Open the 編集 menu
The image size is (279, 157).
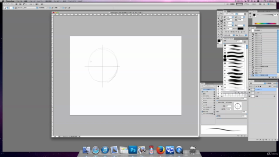pyautogui.click(x=26, y=1)
